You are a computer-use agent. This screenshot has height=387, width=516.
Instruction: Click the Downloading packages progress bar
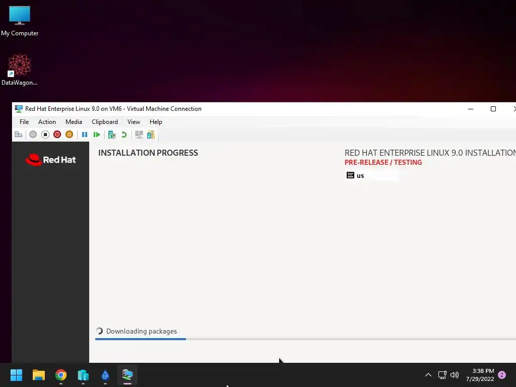(x=305, y=339)
